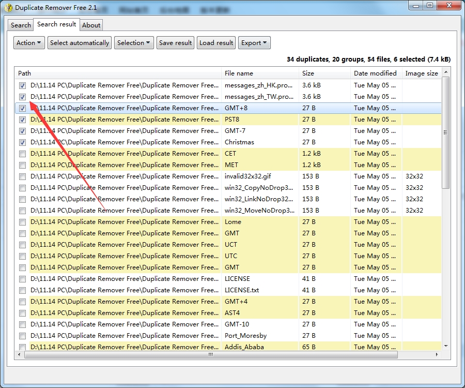Screen dimensions: 465x388
Task: Uncheck the messages_zh_HK file checkbox
Action: (22, 85)
